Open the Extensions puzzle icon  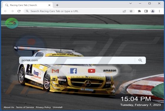point(139,11)
